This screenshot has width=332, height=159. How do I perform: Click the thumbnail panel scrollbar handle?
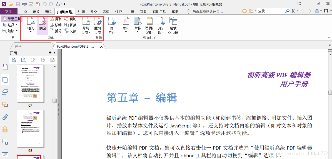coord(55,101)
